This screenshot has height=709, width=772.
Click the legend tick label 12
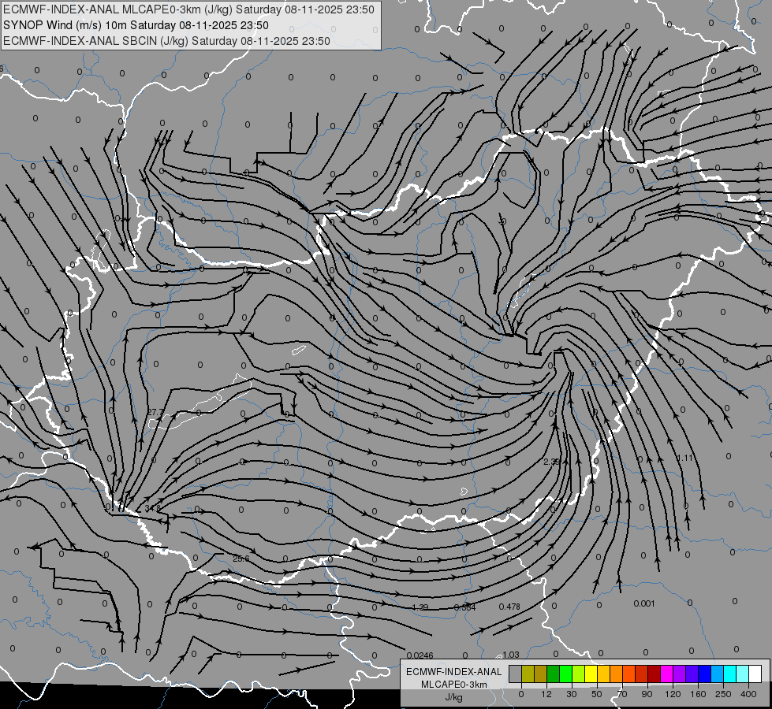pyautogui.click(x=546, y=694)
